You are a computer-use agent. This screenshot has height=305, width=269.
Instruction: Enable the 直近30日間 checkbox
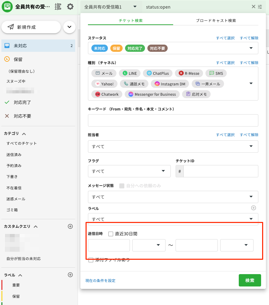click(x=111, y=234)
